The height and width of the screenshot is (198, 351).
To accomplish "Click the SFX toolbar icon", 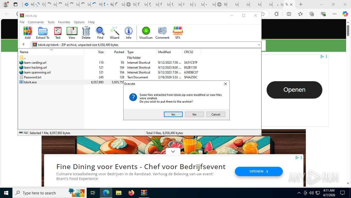I will click(178, 33).
